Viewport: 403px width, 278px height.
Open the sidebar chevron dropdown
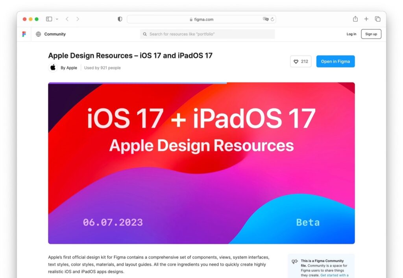[x=56, y=19]
